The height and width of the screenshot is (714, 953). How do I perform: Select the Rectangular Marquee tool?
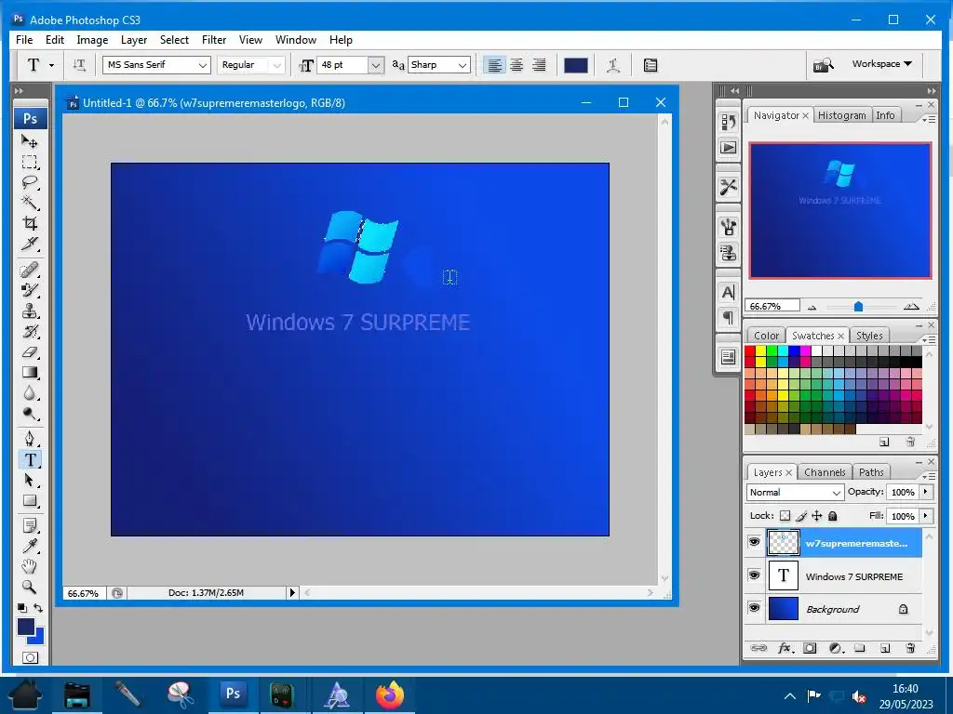click(x=30, y=162)
